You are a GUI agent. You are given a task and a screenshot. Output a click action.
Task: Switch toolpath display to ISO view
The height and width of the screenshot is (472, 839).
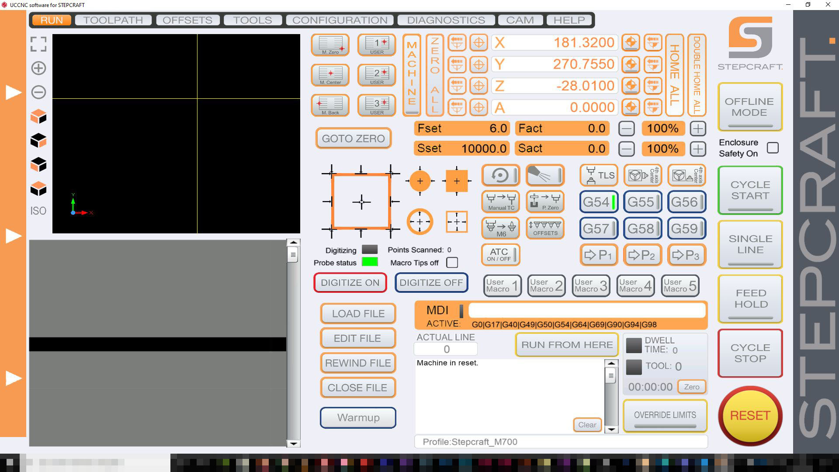point(38,211)
